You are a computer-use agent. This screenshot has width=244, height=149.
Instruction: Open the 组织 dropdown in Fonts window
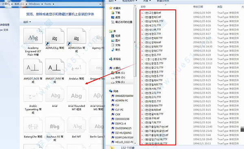coord(27,22)
